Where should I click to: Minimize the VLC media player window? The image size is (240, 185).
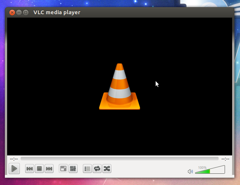point(19,12)
